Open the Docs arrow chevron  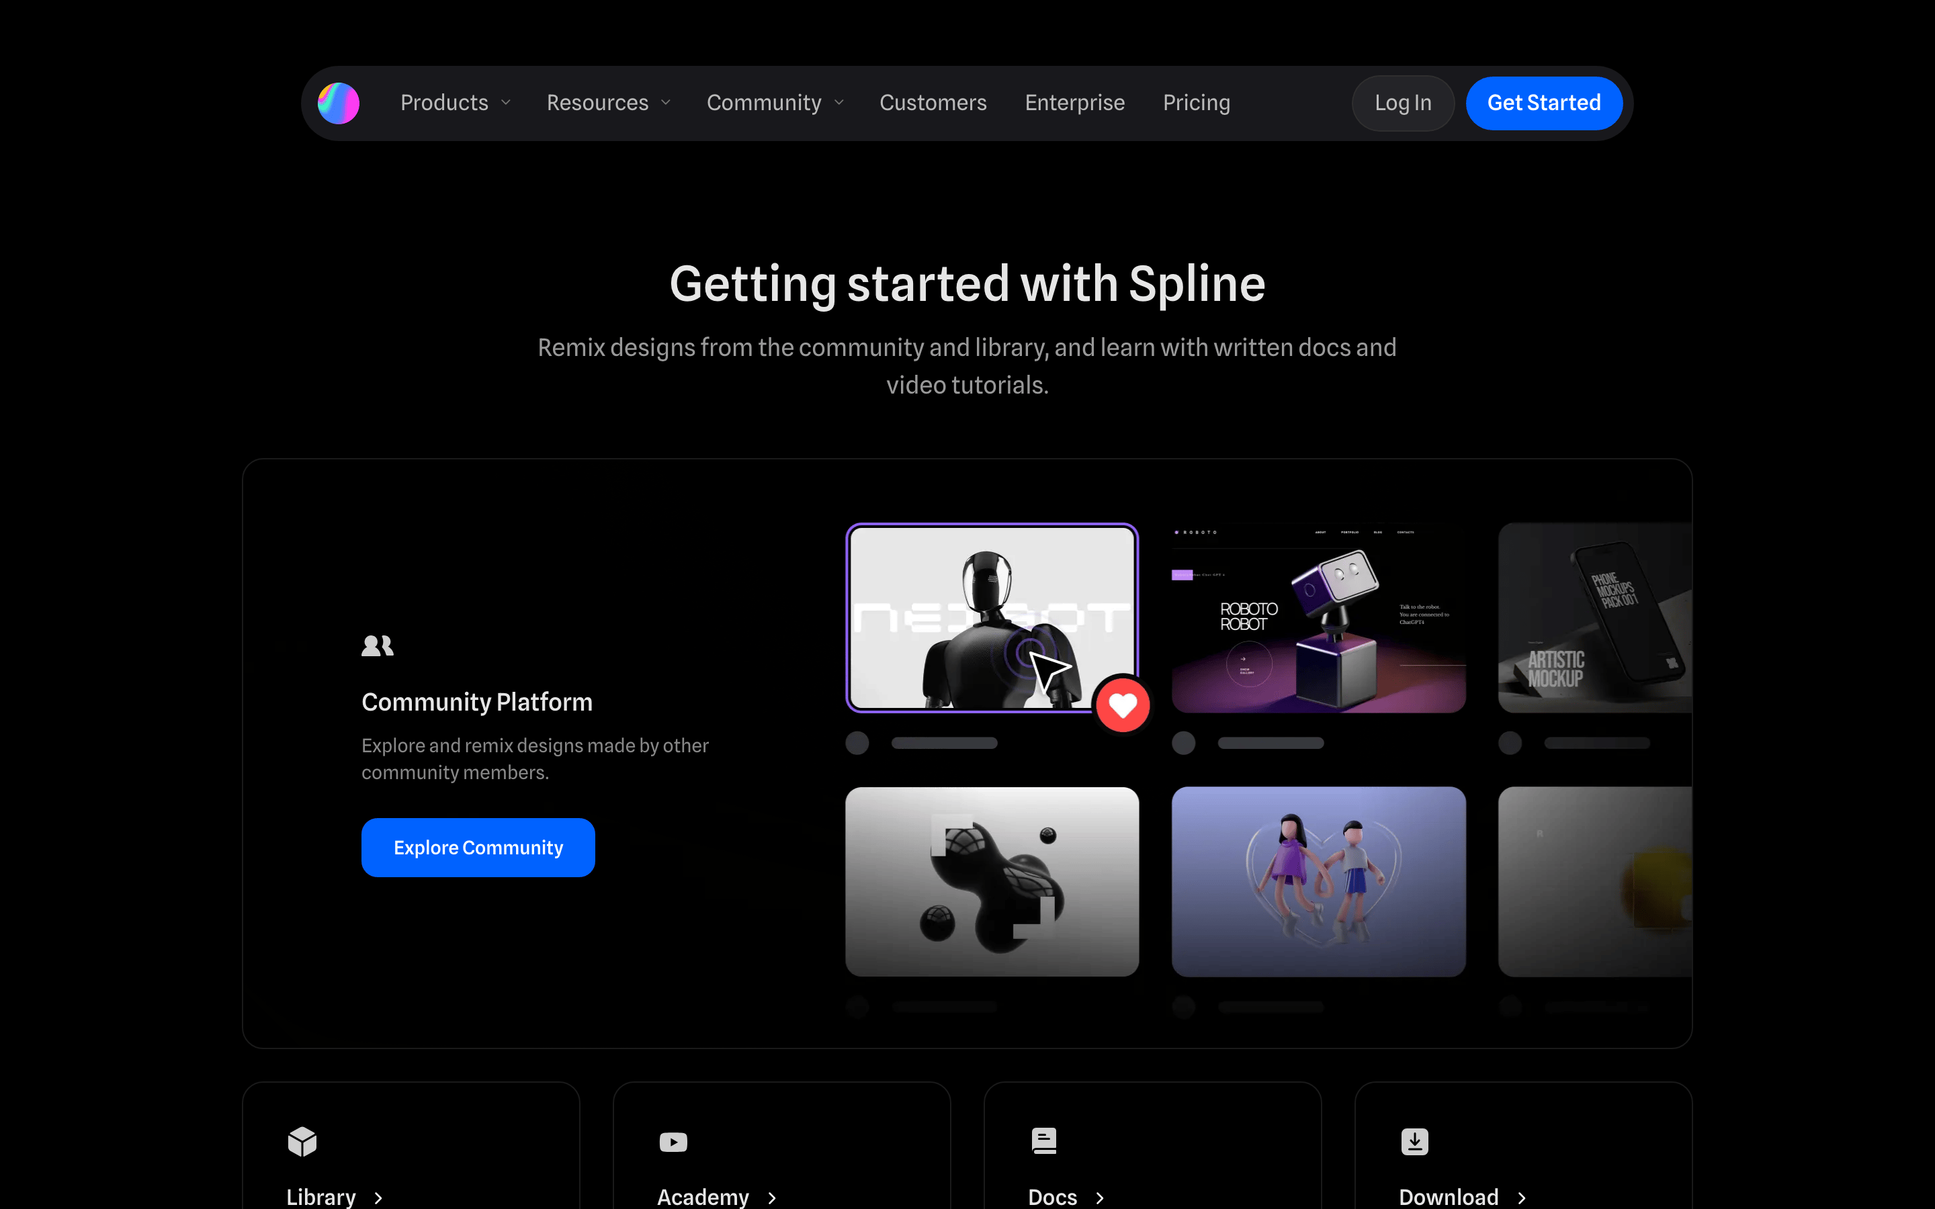pos(1099,1198)
